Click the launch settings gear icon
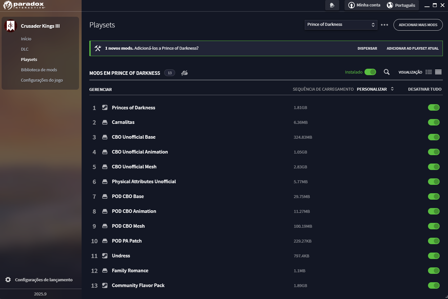 point(8,280)
